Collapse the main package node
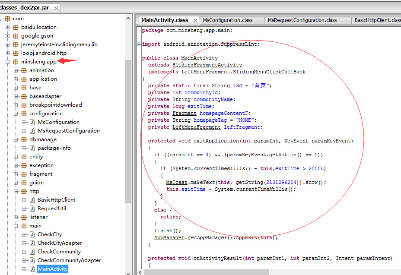The width and height of the screenshot is (401, 275). coord(16,226)
